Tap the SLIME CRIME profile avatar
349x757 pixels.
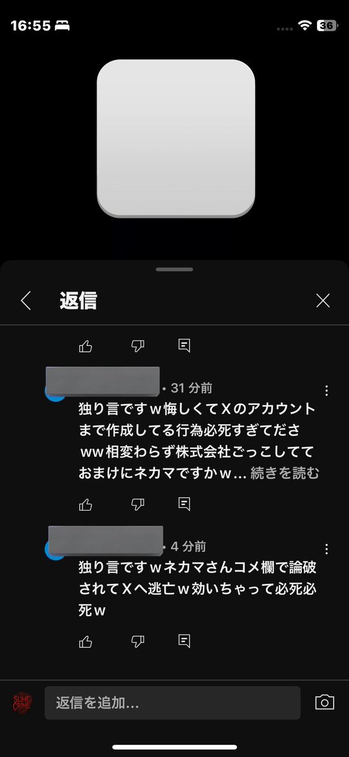click(22, 703)
